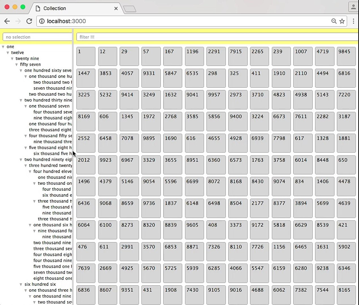Open the Chrome three-dot menu

click(353, 21)
